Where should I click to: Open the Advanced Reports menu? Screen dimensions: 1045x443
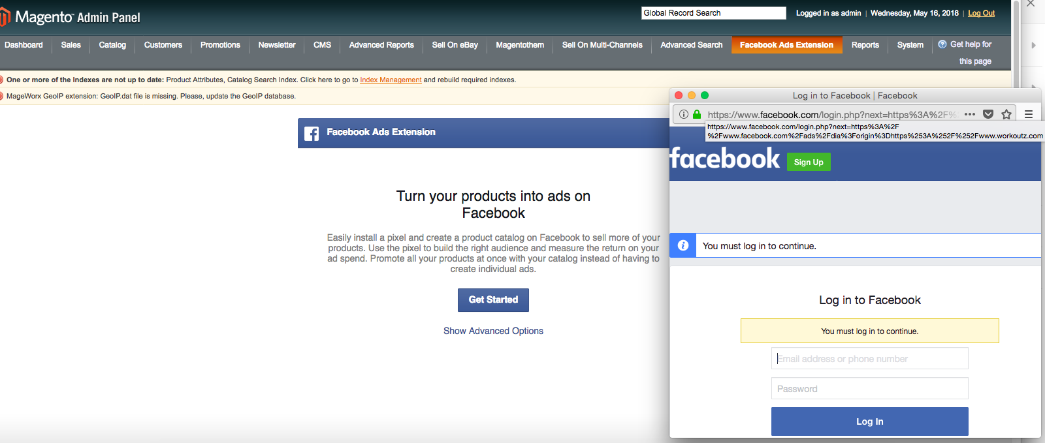(381, 45)
